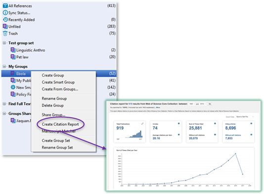Click the 25,881 Sum of Times Cited value
The image size is (264, 194).
point(195,128)
